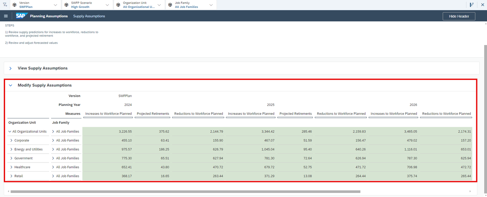Select the cell with value 3,226.55
The width and height of the screenshot is (487, 197).
(x=109, y=132)
